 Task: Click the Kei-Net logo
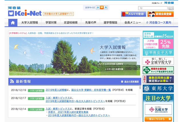[x=25, y=13]
